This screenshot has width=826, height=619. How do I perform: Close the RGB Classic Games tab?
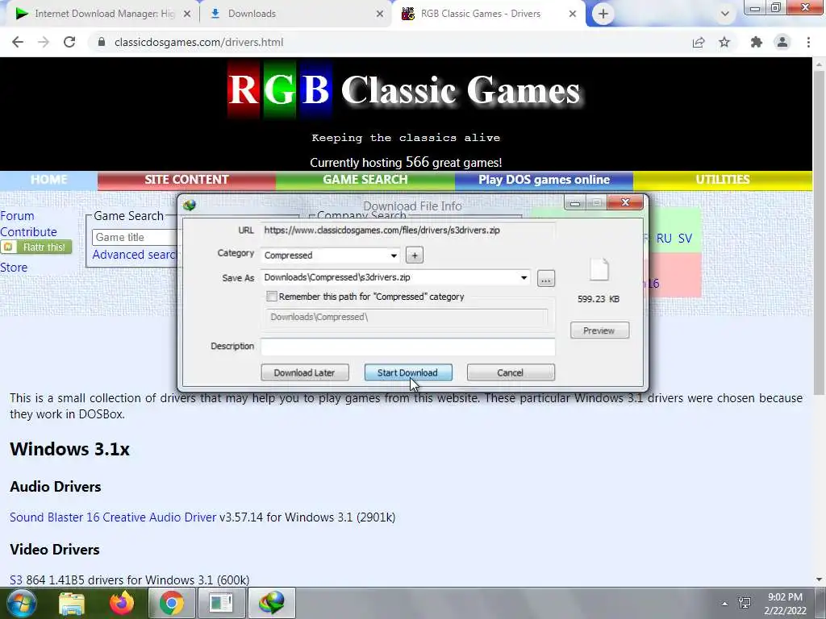(x=573, y=14)
